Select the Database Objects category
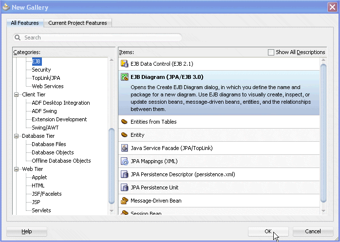 point(53,152)
